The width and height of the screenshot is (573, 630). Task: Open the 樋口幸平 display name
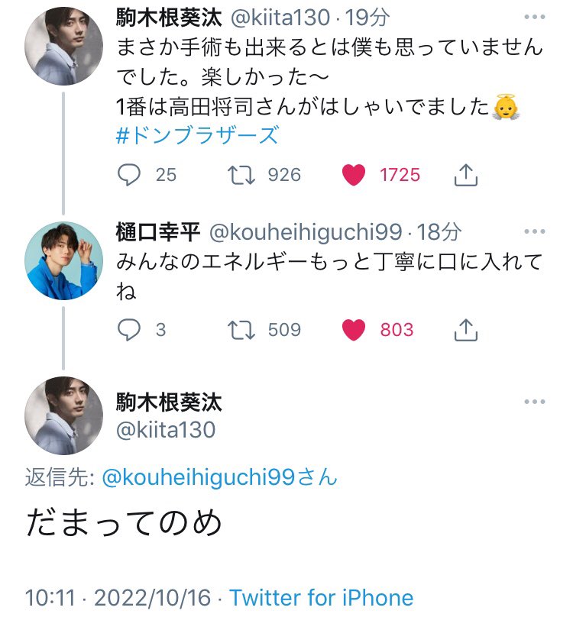coord(157,231)
